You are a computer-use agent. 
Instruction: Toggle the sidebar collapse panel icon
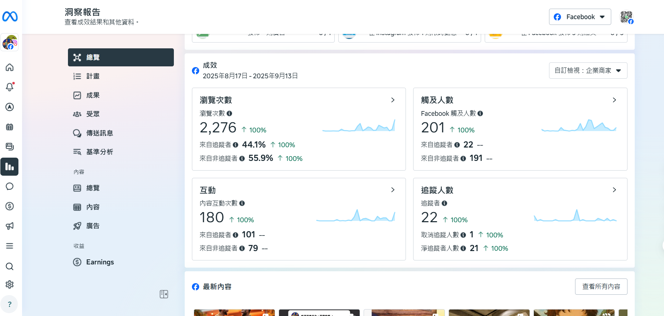[164, 294]
